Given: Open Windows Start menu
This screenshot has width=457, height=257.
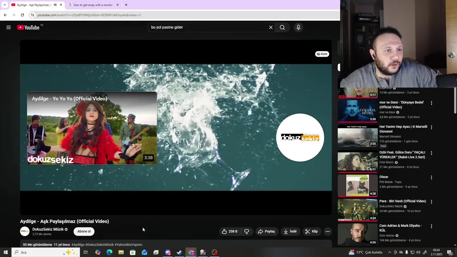Looking at the screenshot, I should pos(5,252).
